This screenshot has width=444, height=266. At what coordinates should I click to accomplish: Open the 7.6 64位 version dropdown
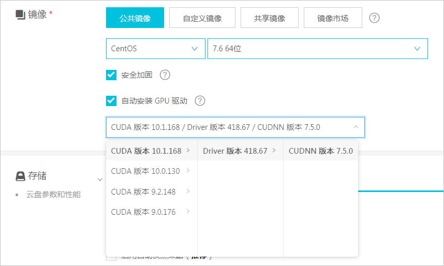[317, 49]
